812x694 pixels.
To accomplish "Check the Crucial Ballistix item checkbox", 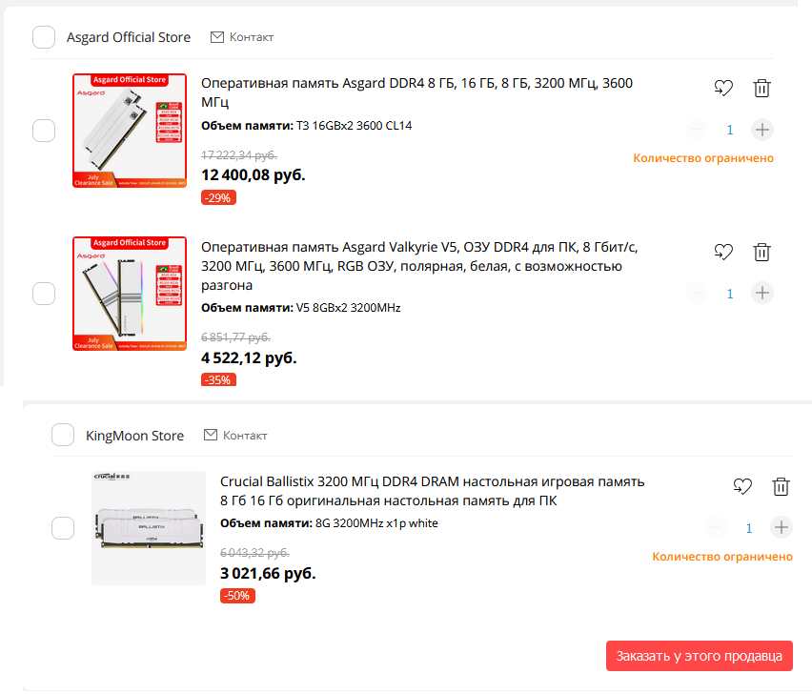I will point(63,527).
